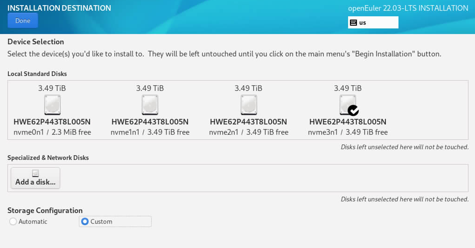Click the Specialized & Network Disks heading

point(48,158)
